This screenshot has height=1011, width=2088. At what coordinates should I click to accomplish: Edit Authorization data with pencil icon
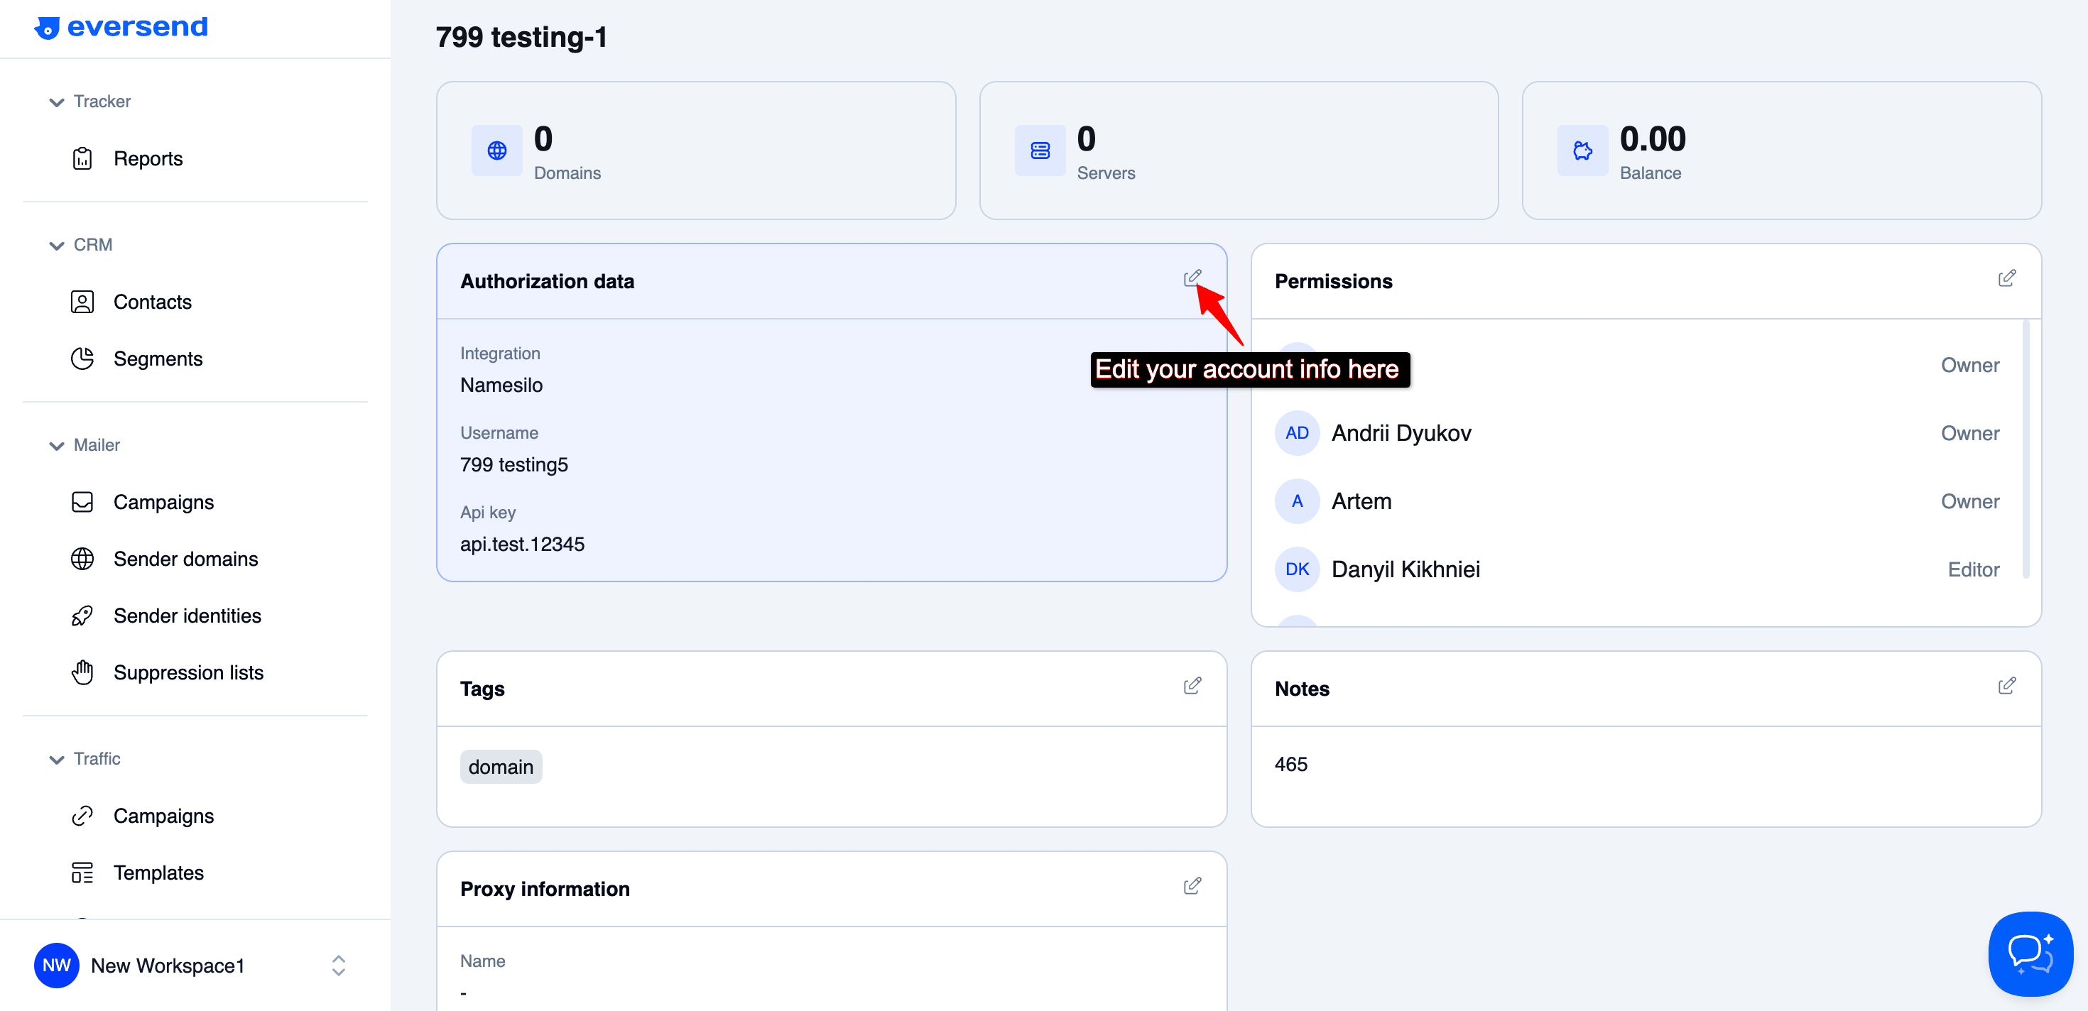[1192, 278]
